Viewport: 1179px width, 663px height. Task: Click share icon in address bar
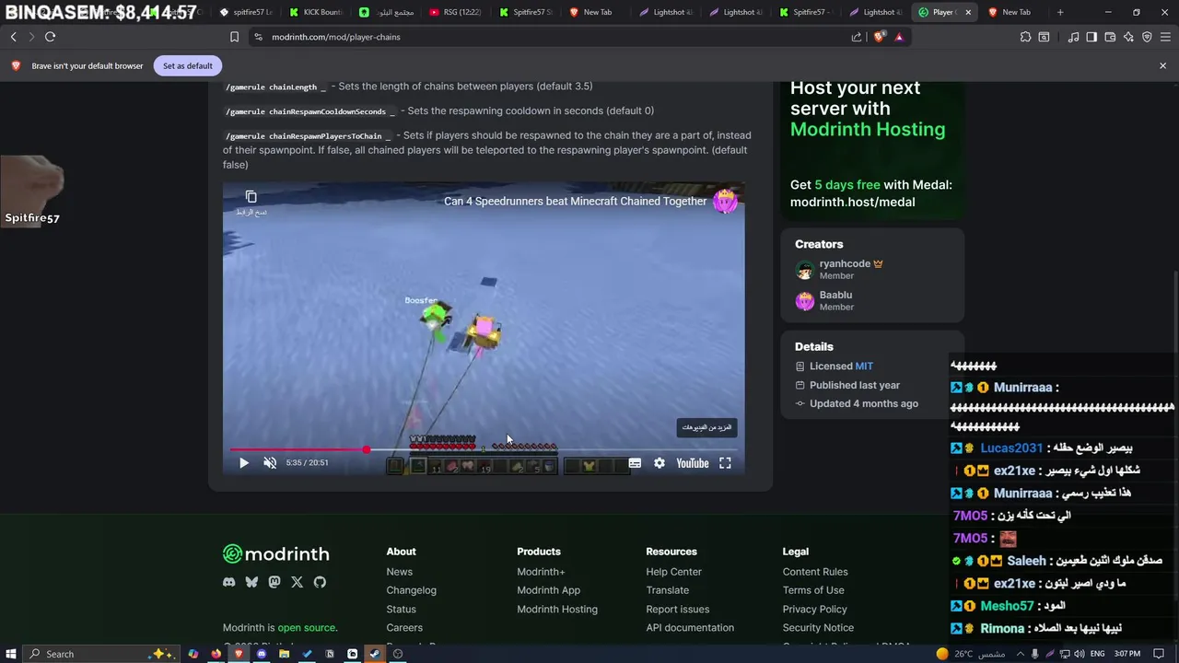click(x=857, y=37)
